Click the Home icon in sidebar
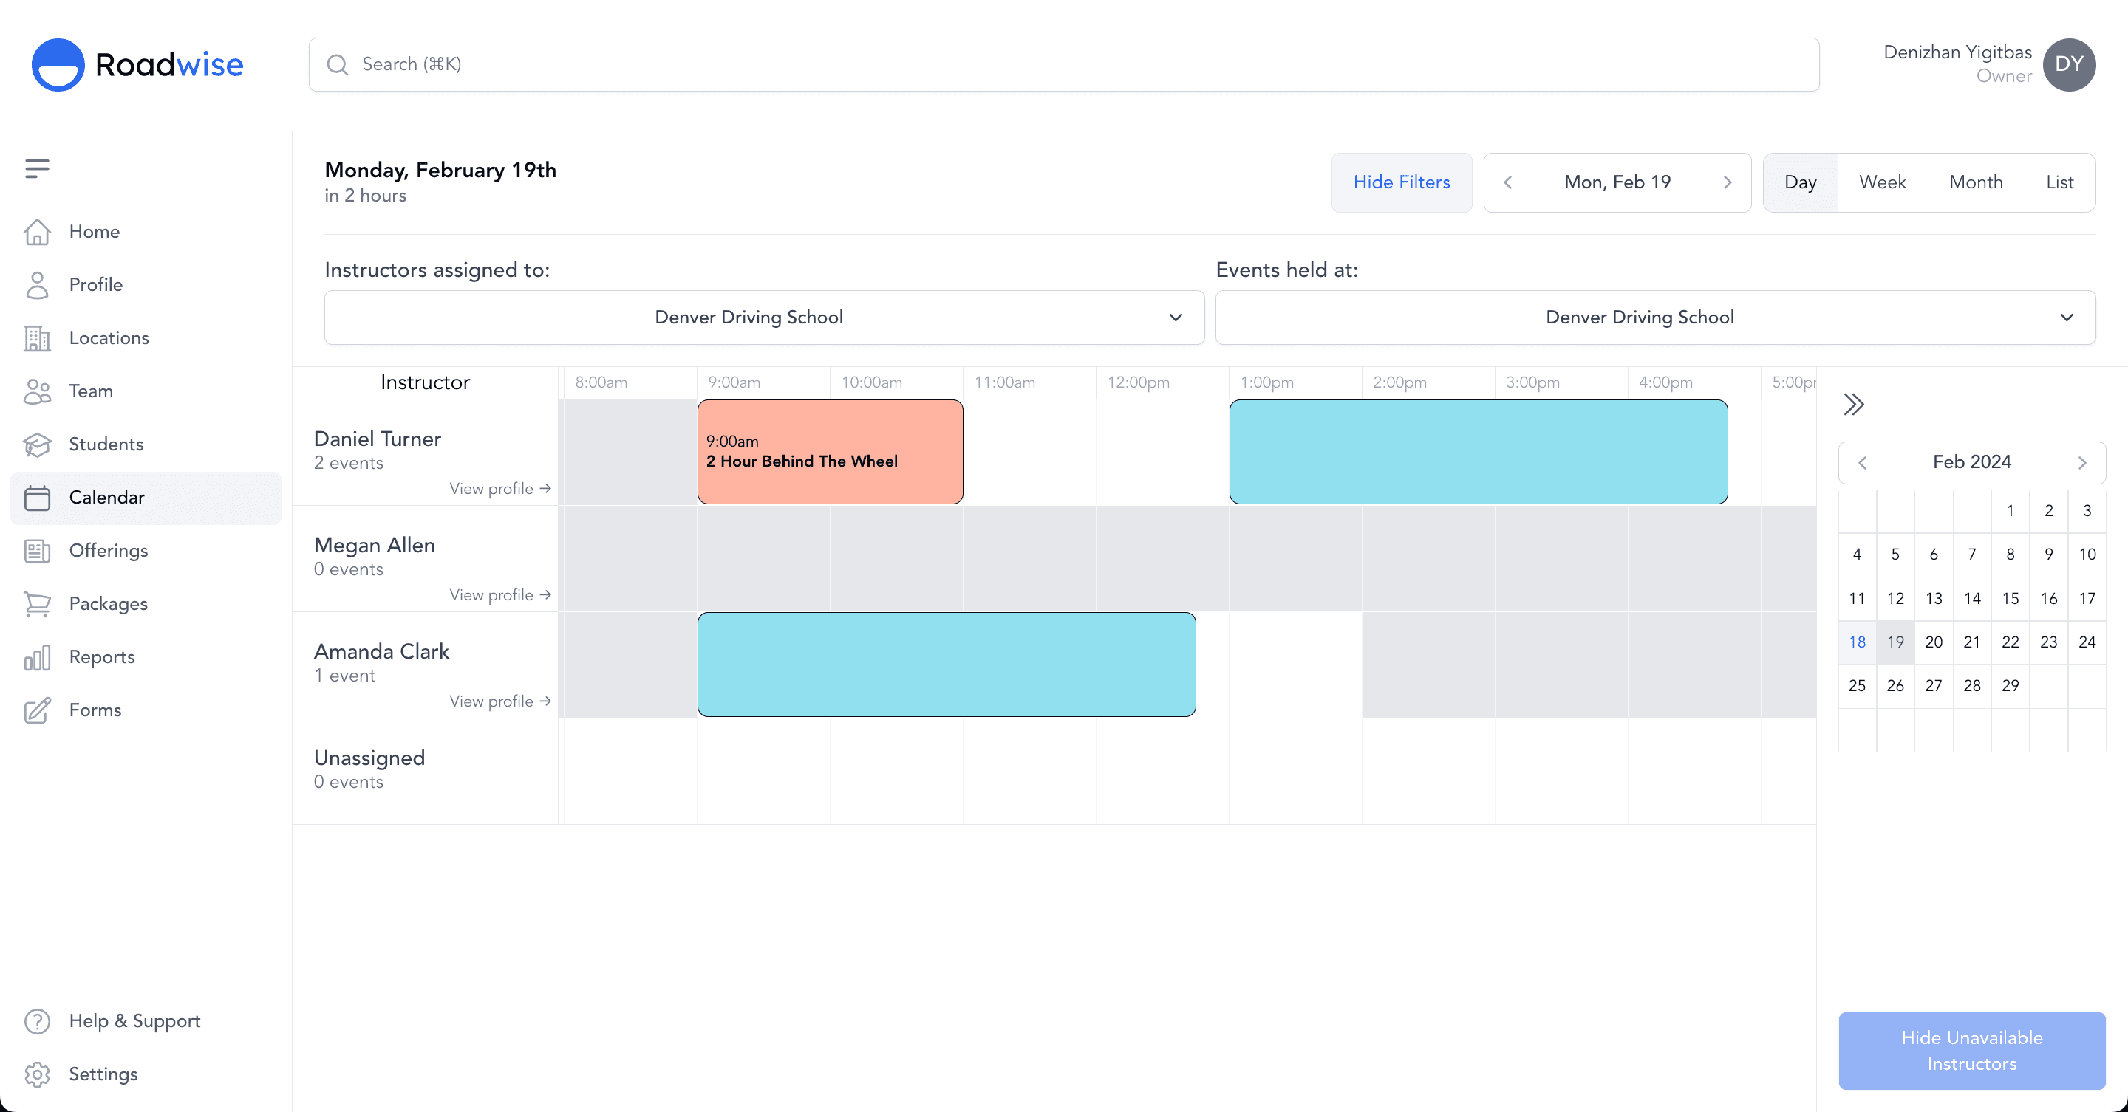2128x1112 pixels. tap(37, 230)
